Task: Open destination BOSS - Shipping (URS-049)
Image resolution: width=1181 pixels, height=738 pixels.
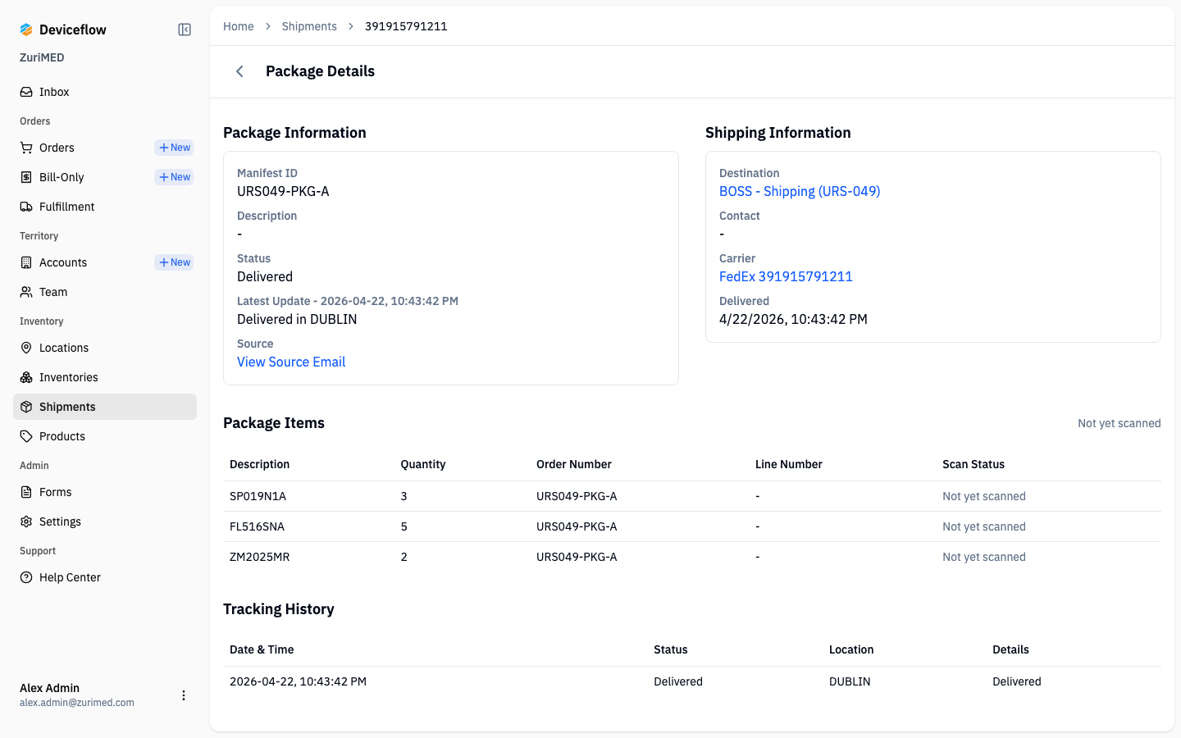Action: coord(800,191)
